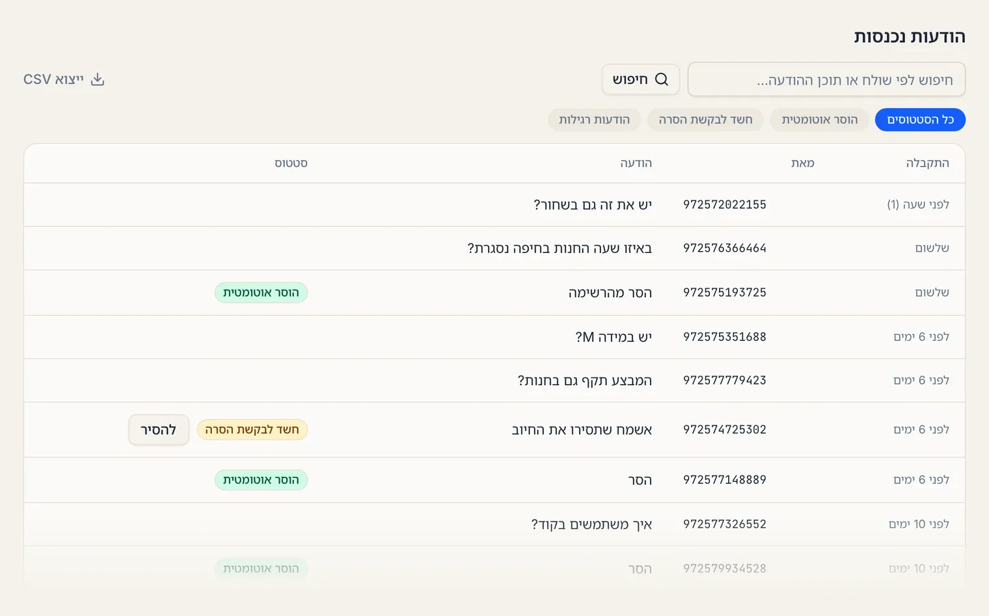The image size is (989, 616).
Task: Focus the sender or message search field
Action: click(826, 79)
